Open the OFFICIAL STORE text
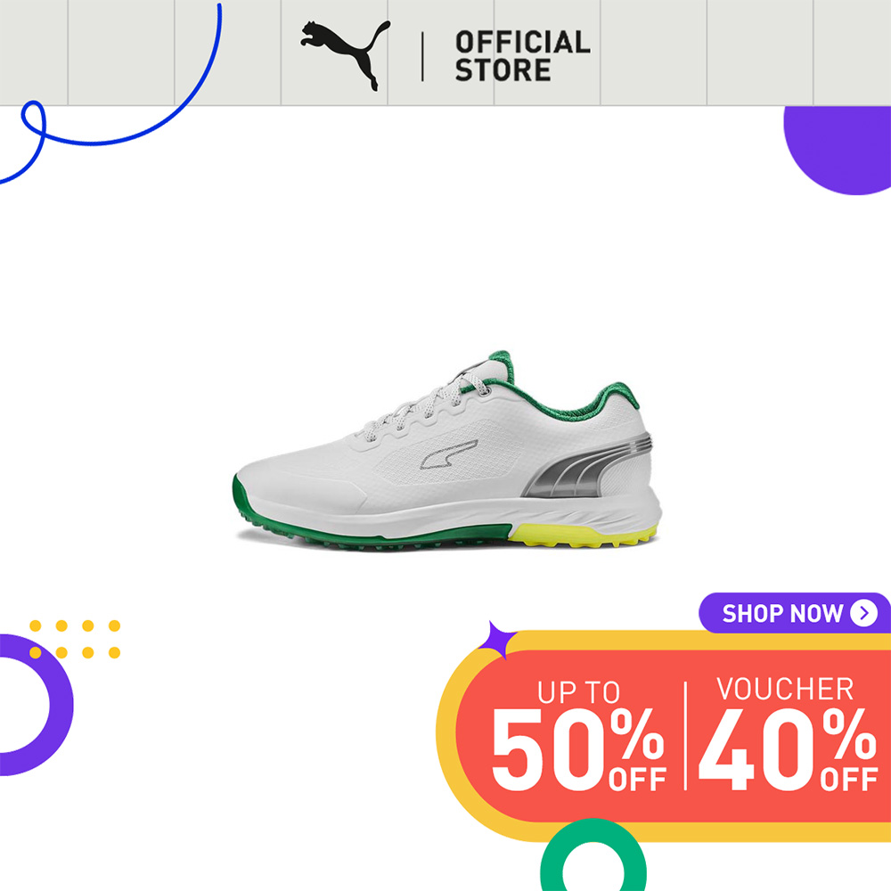Viewport: 891px width, 891px height. click(522, 56)
